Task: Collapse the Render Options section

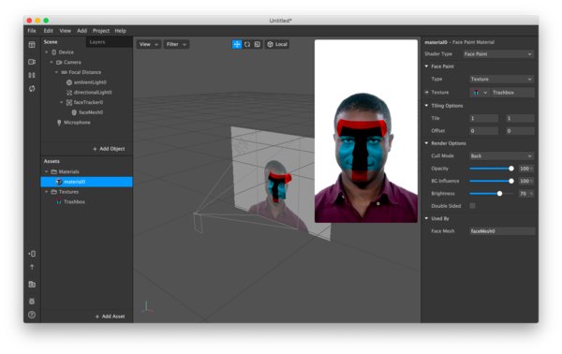Action: 426,143
